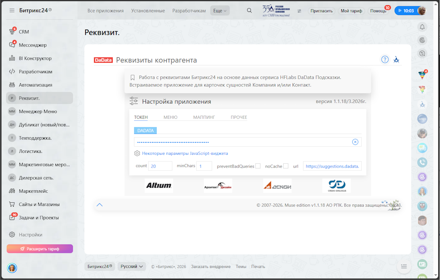This screenshot has width=440, height=280.
Task: Open Все приложения top menu
Action: click(x=106, y=11)
